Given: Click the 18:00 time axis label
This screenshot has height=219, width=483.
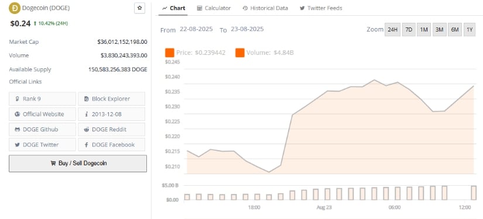Looking at the screenshot, I should [254, 208].
